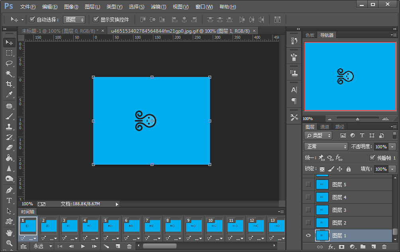Select the Lasso tool
The image size is (400, 252).
click(x=9, y=63)
